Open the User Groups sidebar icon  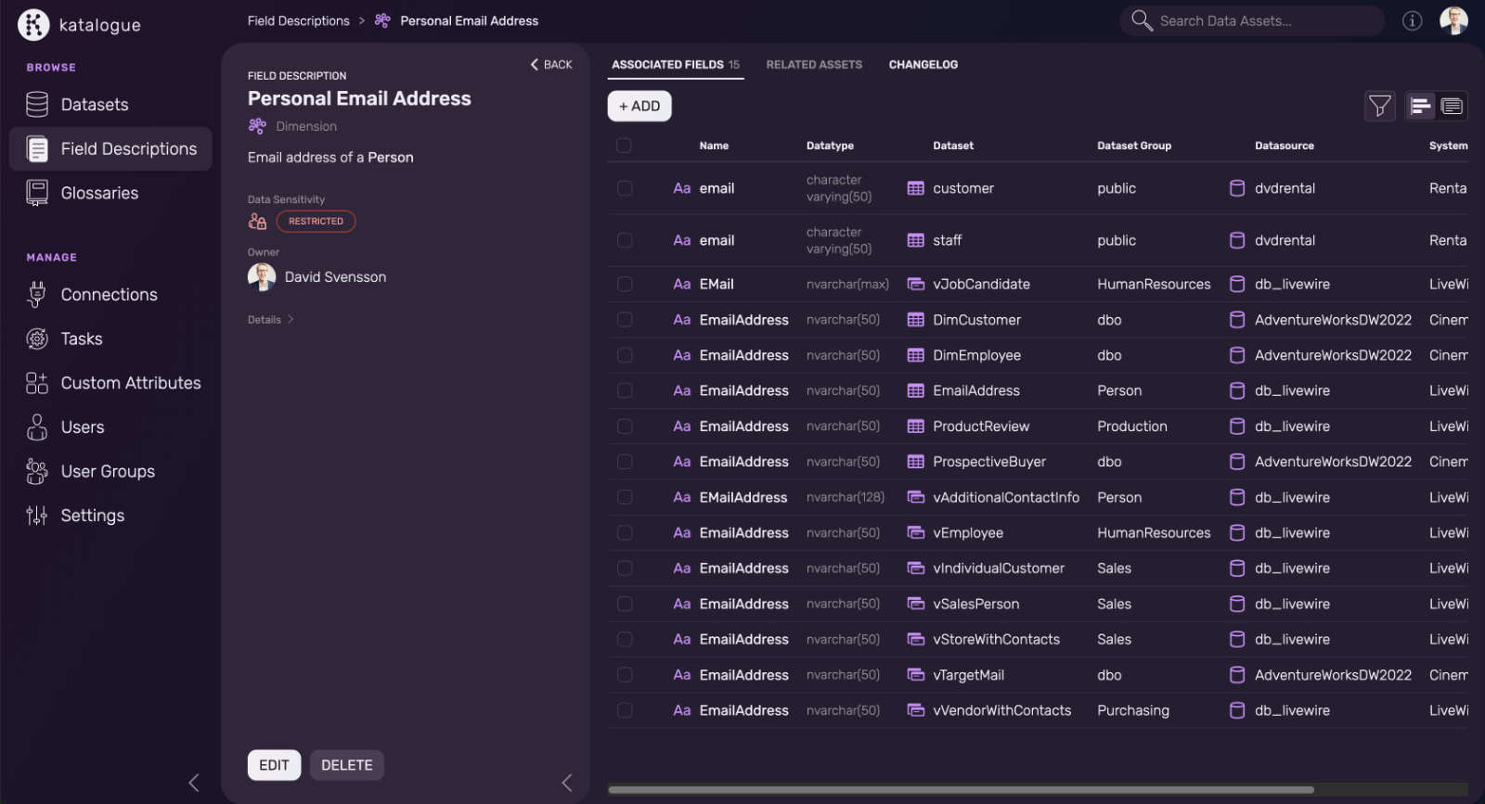tap(36, 471)
